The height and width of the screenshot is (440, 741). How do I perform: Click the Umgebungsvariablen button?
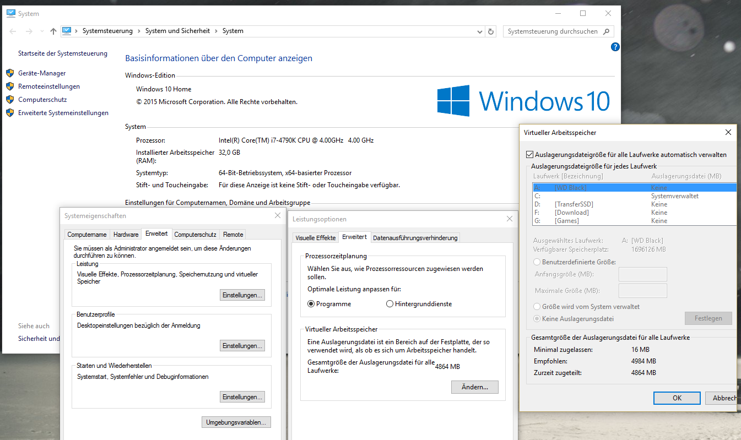(x=236, y=422)
